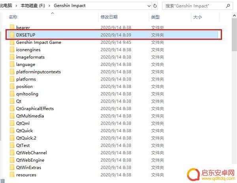237x183 pixels.
Task: Expand the chevron before 本地磁盘 (F:)
Action: (x=16, y=6)
